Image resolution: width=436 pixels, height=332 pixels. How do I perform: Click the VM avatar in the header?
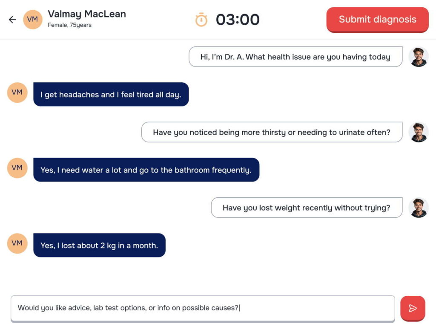point(32,19)
